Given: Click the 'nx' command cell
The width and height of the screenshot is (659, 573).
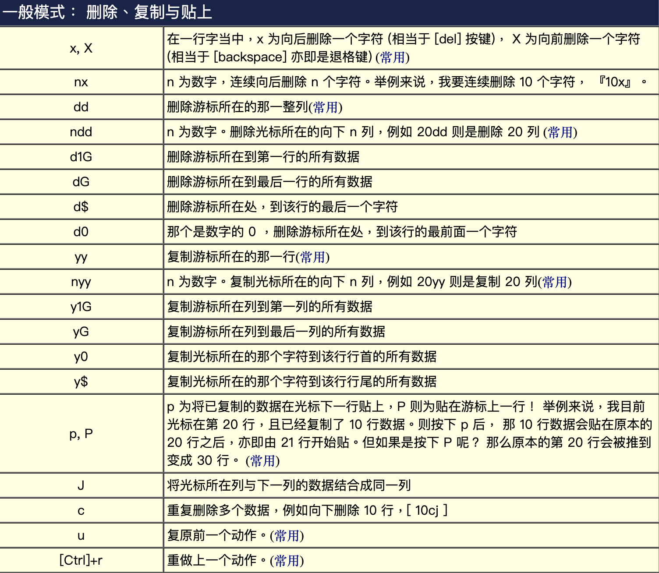Looking at the screenshot, I should (x=81, y=82).
